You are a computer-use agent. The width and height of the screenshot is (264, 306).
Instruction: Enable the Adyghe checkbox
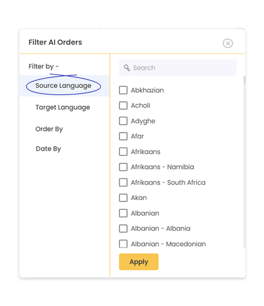coord(123,121)
